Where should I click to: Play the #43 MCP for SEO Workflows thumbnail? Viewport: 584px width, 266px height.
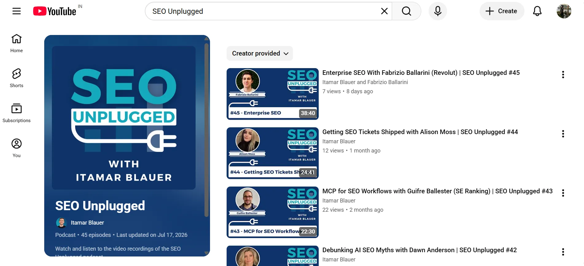273,212
